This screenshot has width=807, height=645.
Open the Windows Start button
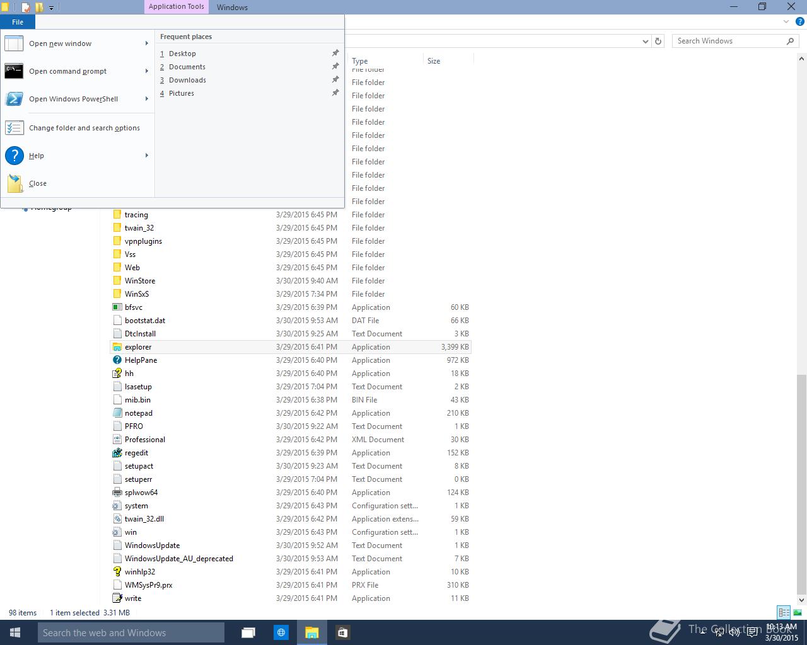(15, 632)
